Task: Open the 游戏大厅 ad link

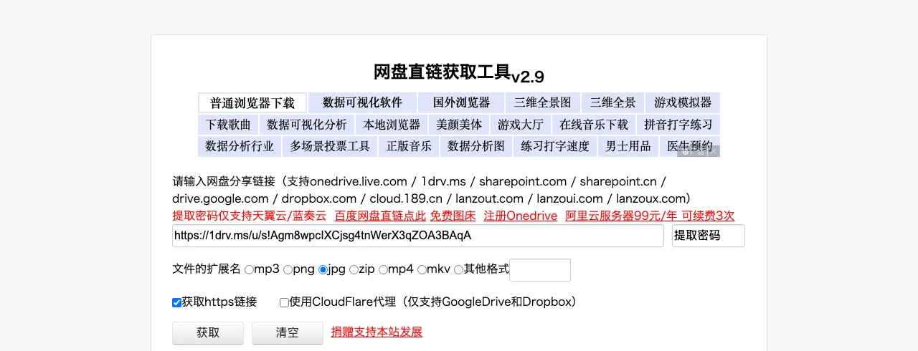Action: click(x=521, y=125)
